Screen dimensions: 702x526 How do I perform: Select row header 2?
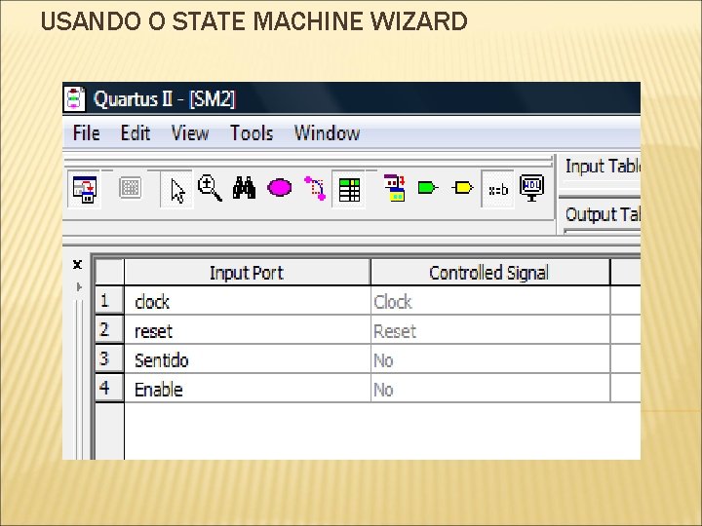[x=109, y=329]
